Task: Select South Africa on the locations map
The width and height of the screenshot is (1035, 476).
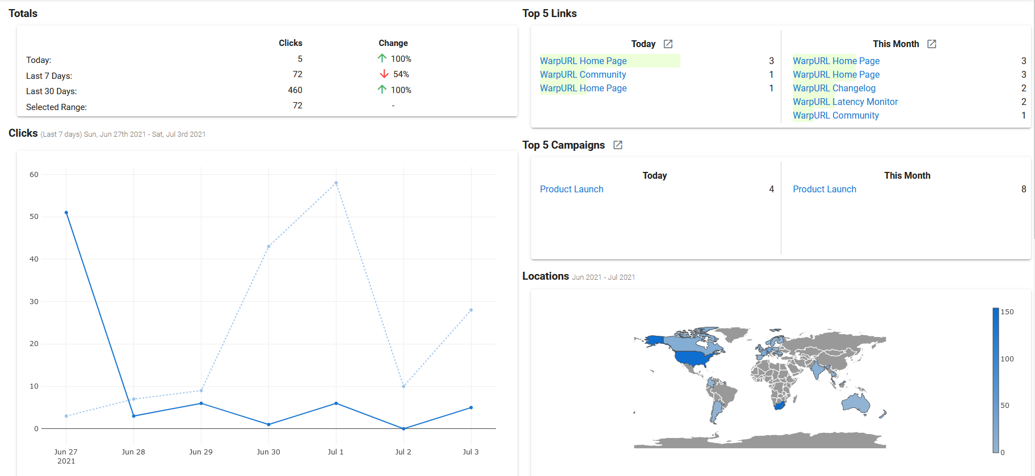Action: coord(780,405)
